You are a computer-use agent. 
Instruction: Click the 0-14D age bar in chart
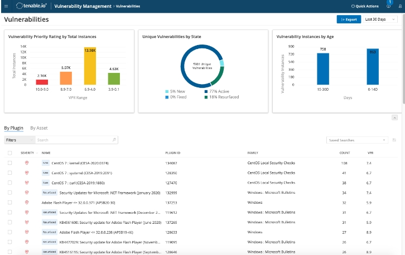point(373,66)
